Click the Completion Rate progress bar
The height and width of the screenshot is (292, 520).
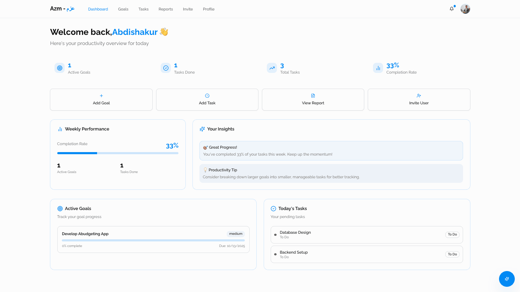click(118, 153)
